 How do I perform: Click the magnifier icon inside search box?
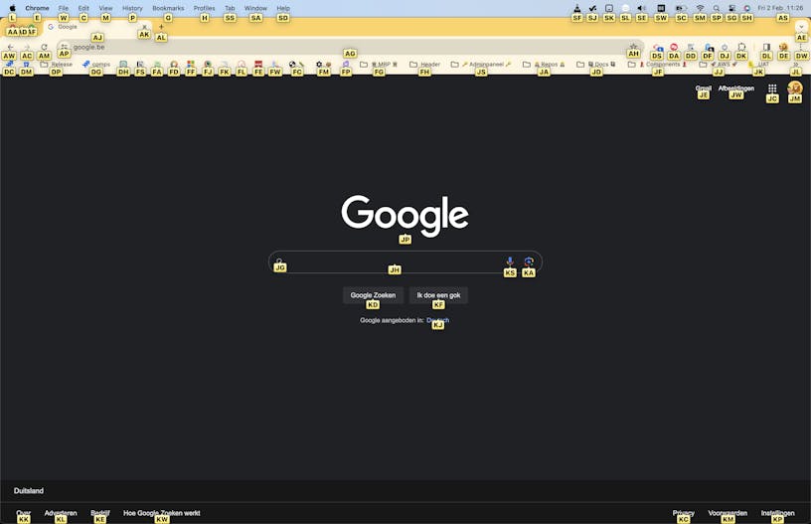coord(279,262)
